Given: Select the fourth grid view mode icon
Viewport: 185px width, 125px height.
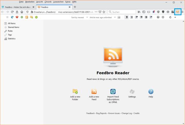Looking at the screenshot, I should (x=141, y=17).
